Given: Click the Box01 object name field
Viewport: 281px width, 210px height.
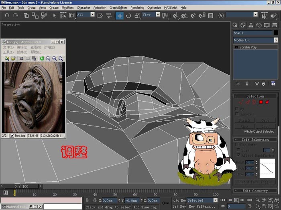Looking at the screenshot, I should pos(253,33).
